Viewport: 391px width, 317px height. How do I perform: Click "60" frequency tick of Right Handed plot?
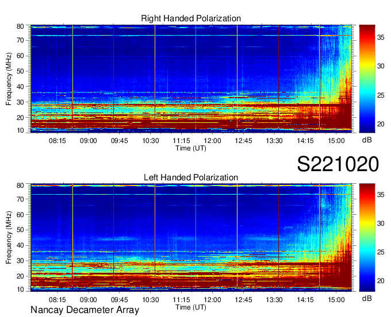point(20,56)
